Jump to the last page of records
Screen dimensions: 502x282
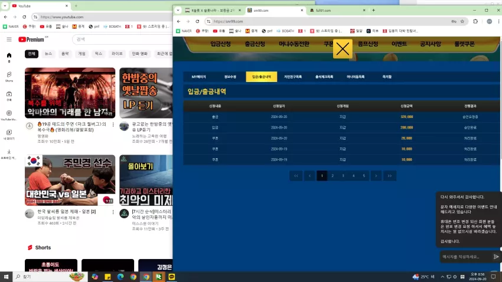click(x=390, y=176)
